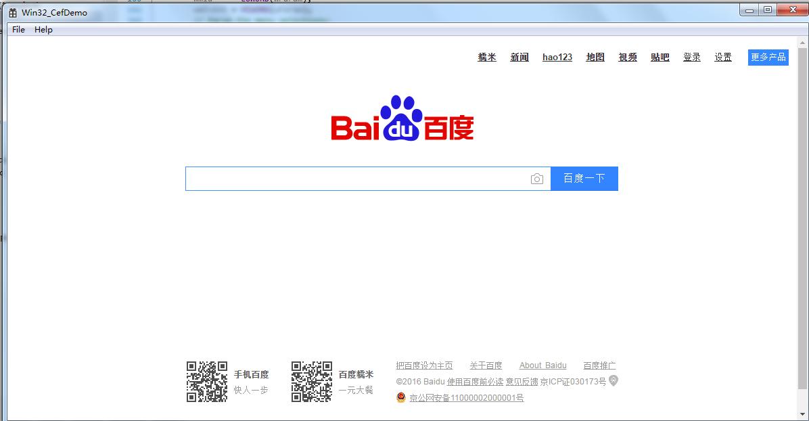Open the 百度推广 link

(x=599, y=365)
